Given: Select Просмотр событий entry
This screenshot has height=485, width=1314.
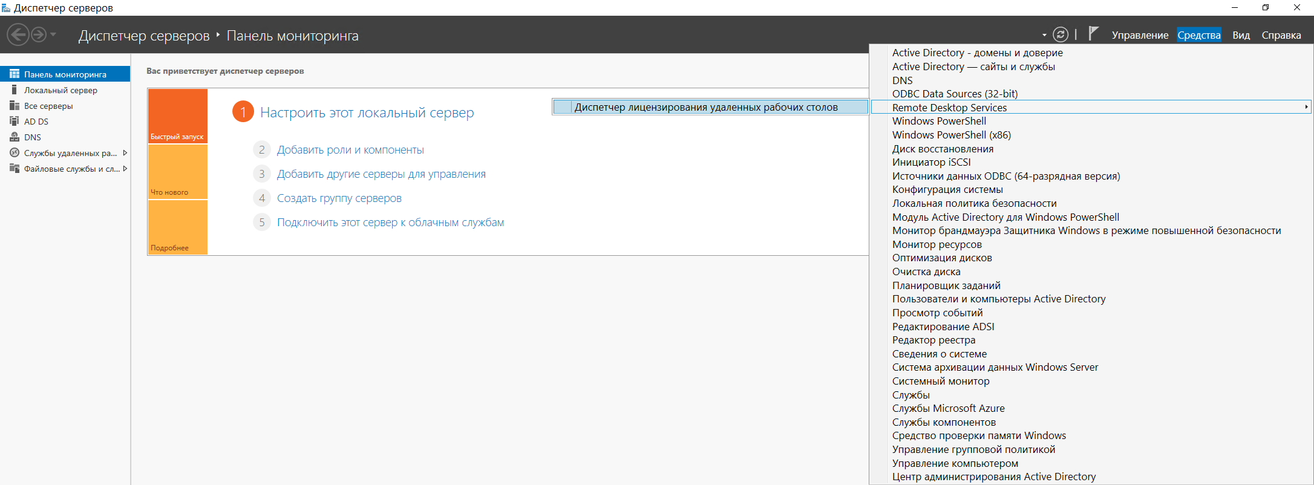Looking at the screenshot, I should pos(937,313).
